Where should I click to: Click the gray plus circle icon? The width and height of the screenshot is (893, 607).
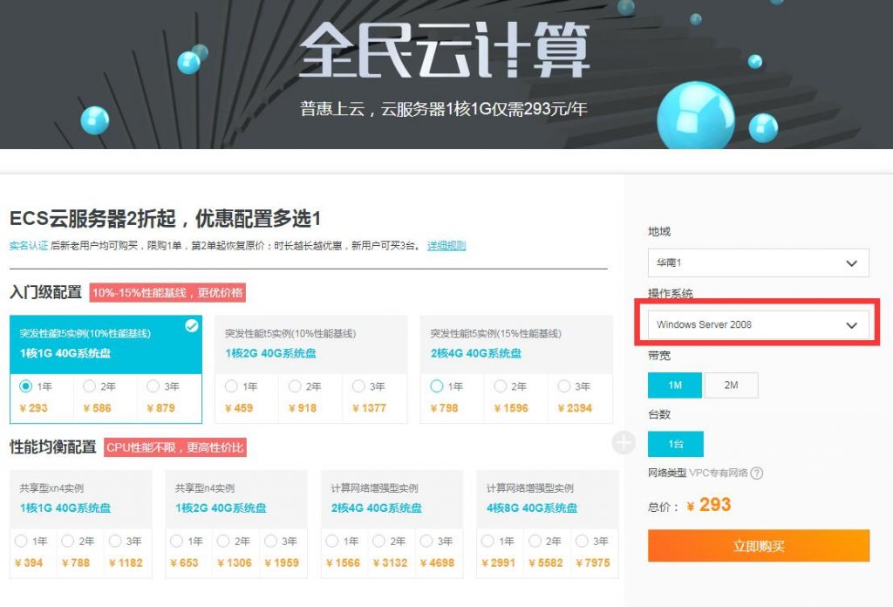pyautogui.click(x=624, y=443)
